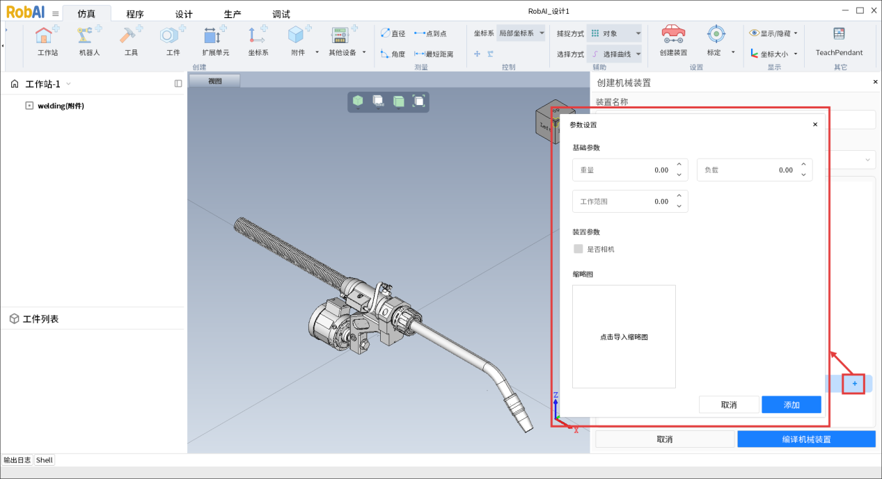Add an 扩展单元 extension unit
Image resolution: width=882 pixels, height=479 pixels.
tap(215, 40)
